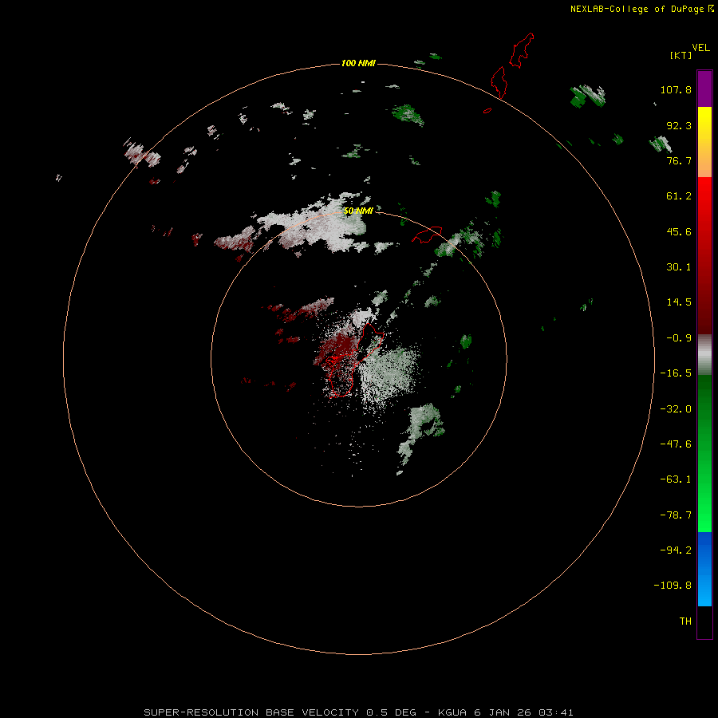Click the 30.1 velocity legend value
Image resolution: width=718 pixels, height=718 pixels.
pyautogui.click(x=679, y=267)
